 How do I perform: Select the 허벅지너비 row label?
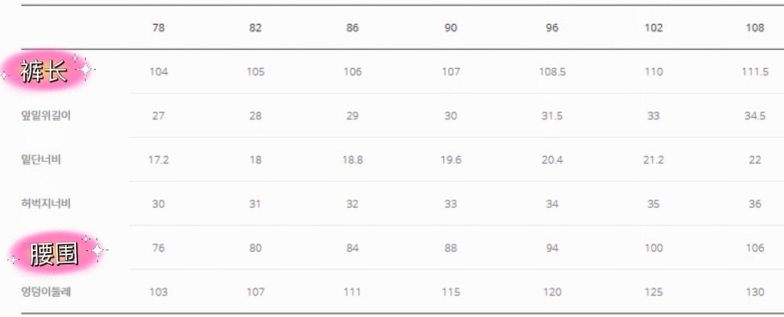pos(46,203)
